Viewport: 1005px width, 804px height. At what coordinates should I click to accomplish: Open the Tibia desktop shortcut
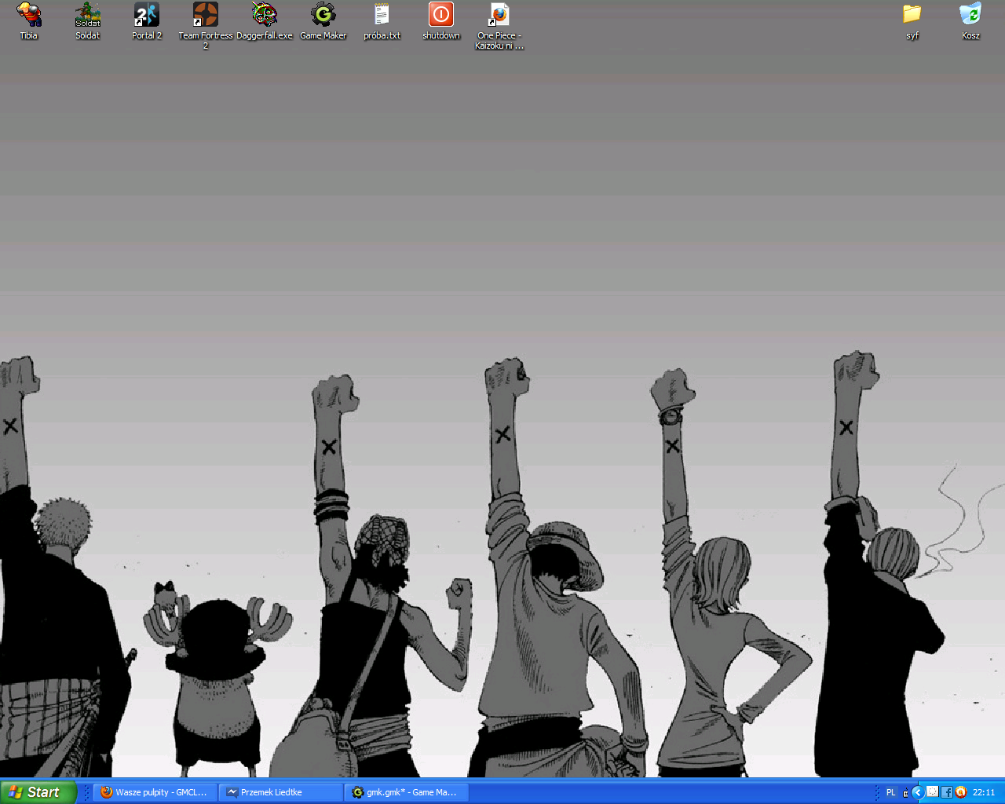[x=29, y=15]
